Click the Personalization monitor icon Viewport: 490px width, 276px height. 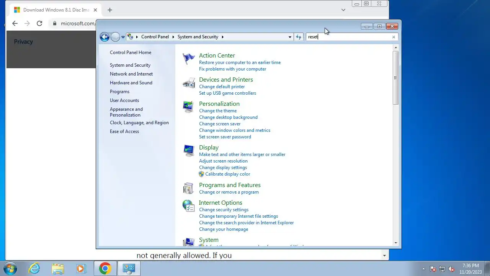188,107
